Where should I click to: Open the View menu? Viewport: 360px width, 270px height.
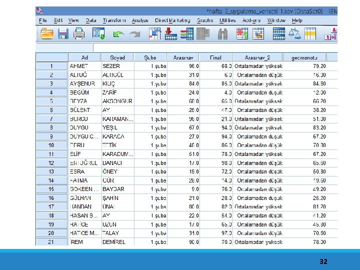click(x=73, y=20)
